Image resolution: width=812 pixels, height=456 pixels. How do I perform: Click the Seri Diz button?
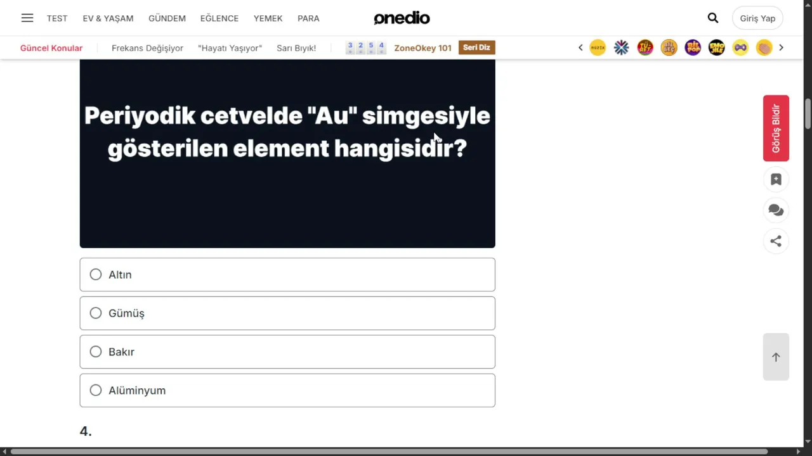click(x=477, y=47)
